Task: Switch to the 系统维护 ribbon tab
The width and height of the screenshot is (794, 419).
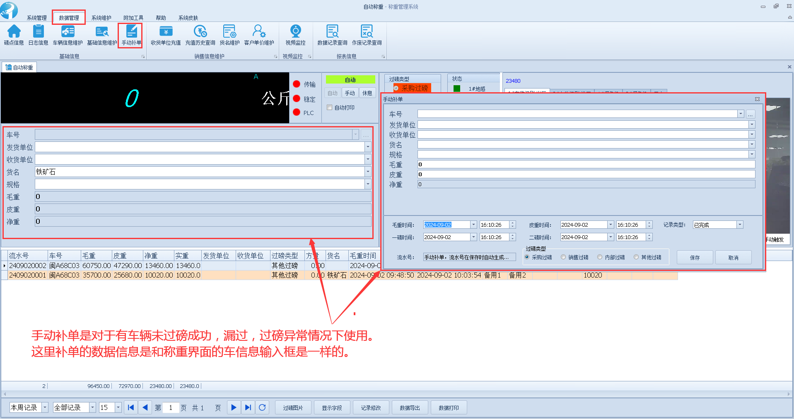Action: coord(101,18)
